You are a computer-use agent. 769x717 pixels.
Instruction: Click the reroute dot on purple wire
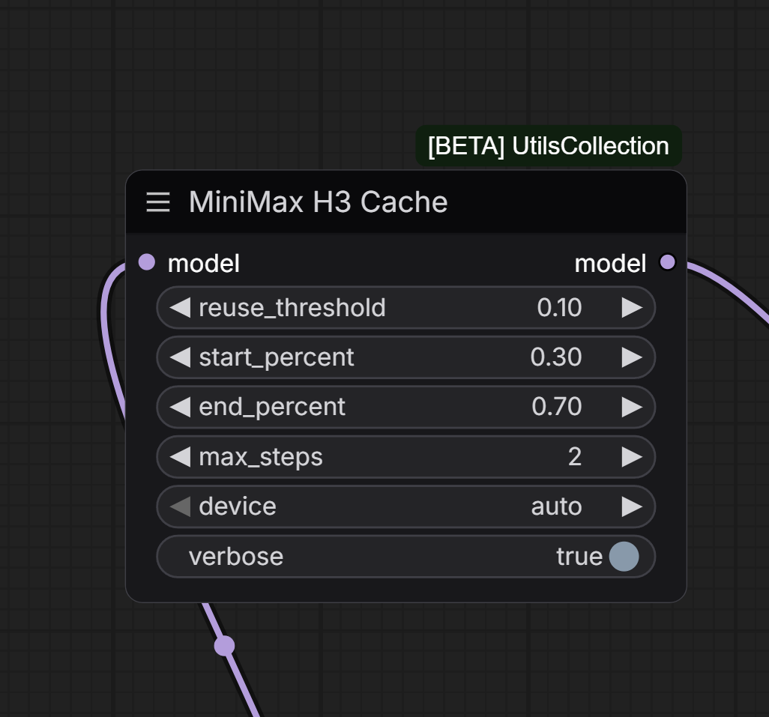pos(224,645)
